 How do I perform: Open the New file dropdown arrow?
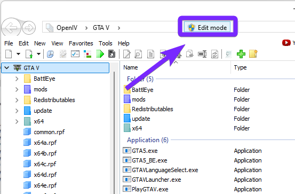[x=18, y=54]
